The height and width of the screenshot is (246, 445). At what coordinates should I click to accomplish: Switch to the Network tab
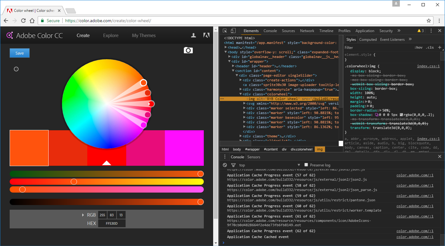(x=307, y=31)
